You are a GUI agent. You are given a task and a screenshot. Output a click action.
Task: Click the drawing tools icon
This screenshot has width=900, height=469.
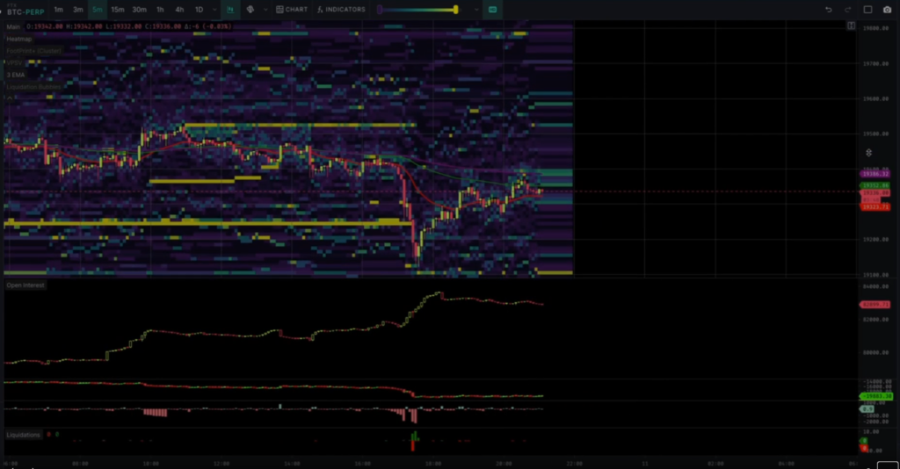tap(250, 10)
